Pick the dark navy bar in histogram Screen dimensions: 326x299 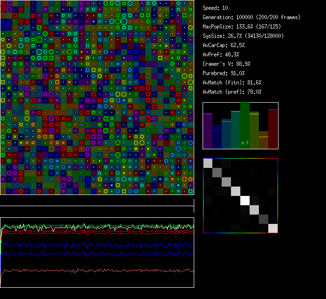(x=217, y=137)
